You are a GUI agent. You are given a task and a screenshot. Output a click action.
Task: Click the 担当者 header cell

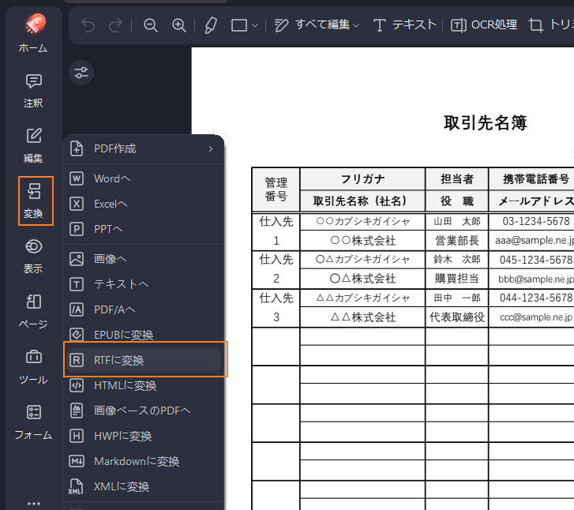457,179
